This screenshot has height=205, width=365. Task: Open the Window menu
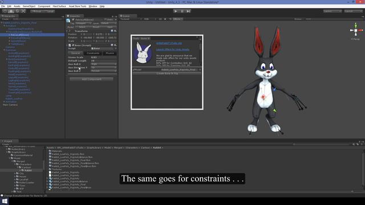pos(93,6)
